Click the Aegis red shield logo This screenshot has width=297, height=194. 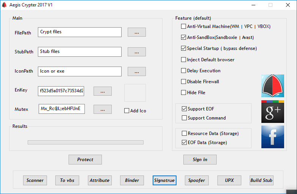(x=272, y=86)
